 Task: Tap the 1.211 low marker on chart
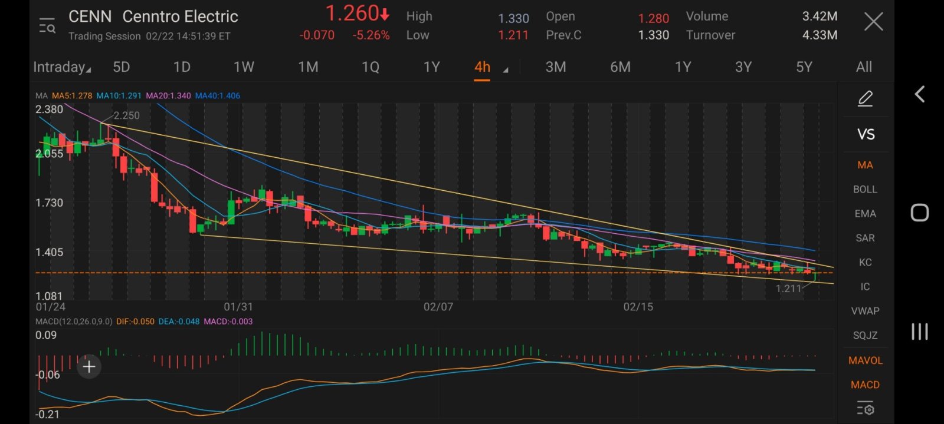[788, 289]
